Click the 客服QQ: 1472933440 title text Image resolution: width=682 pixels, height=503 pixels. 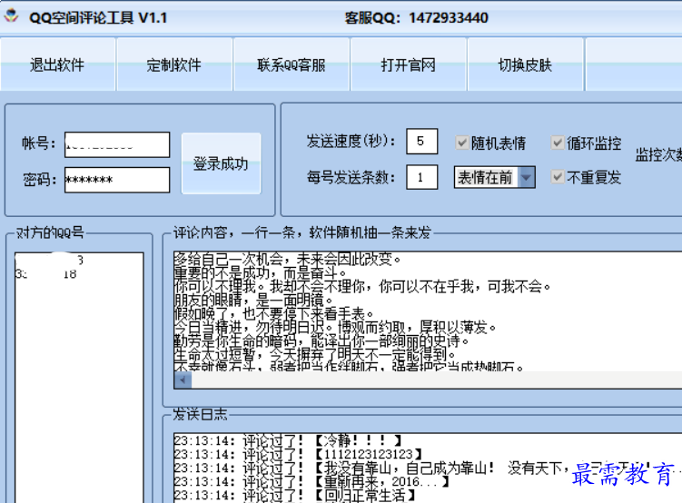tap(416, 18)
